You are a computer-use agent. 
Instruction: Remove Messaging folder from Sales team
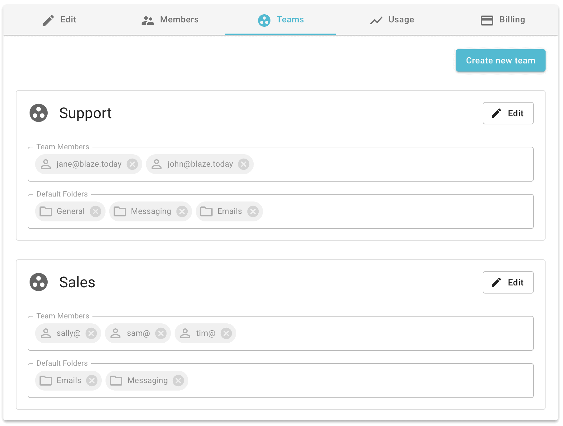[x=178, y=381]
